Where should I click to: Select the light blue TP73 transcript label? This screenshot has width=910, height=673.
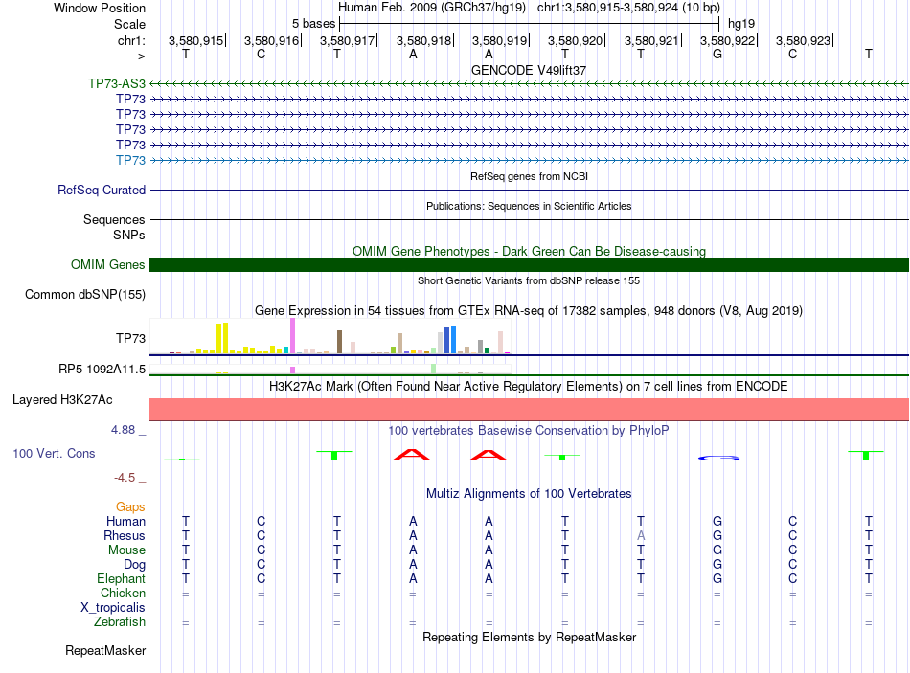pyautogui.click(x=130, y=160)
